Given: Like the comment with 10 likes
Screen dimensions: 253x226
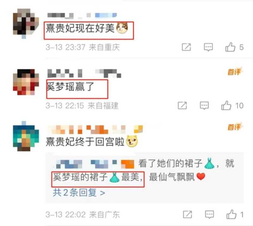Looking at the screenshot, I should click(x=226, y=106).
